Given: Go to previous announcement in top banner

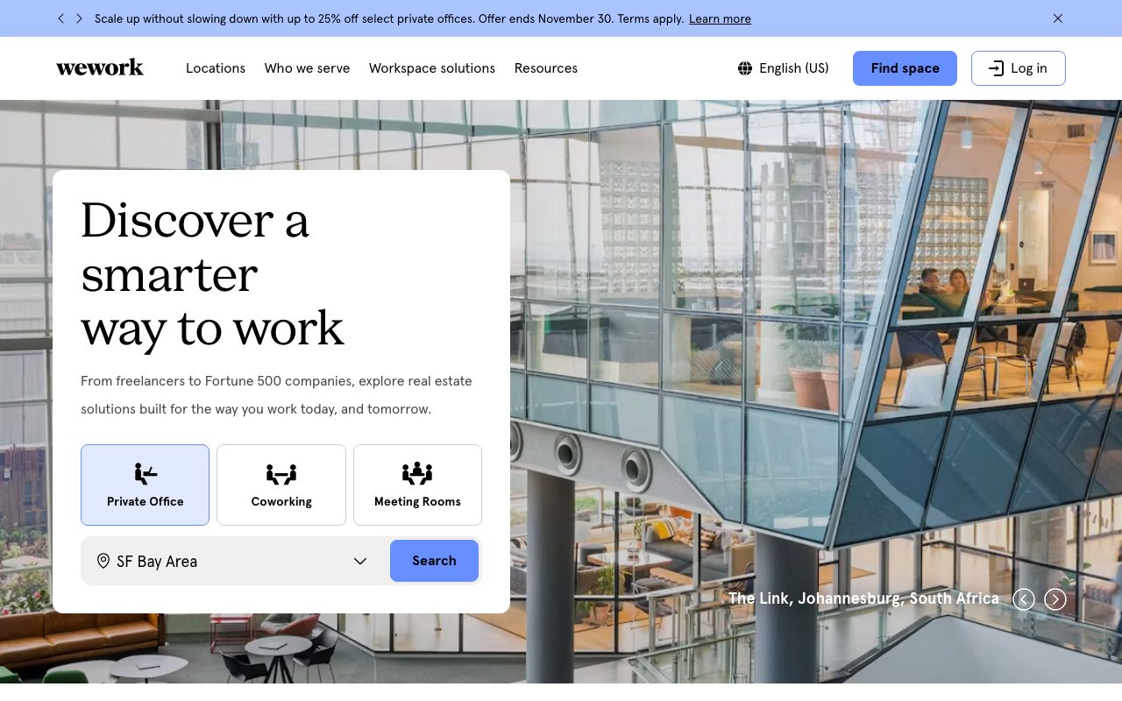Looking at the screenshot, I should pyautogui.click(x=60, y=18).
